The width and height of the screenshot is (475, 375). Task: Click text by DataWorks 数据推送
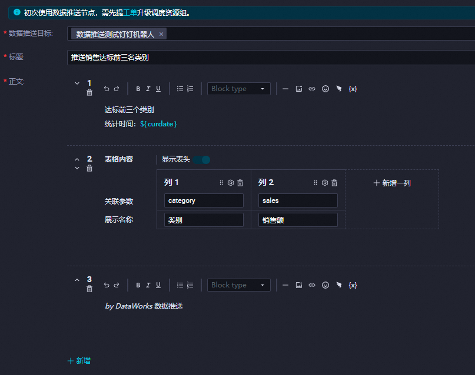click(144, 306)
